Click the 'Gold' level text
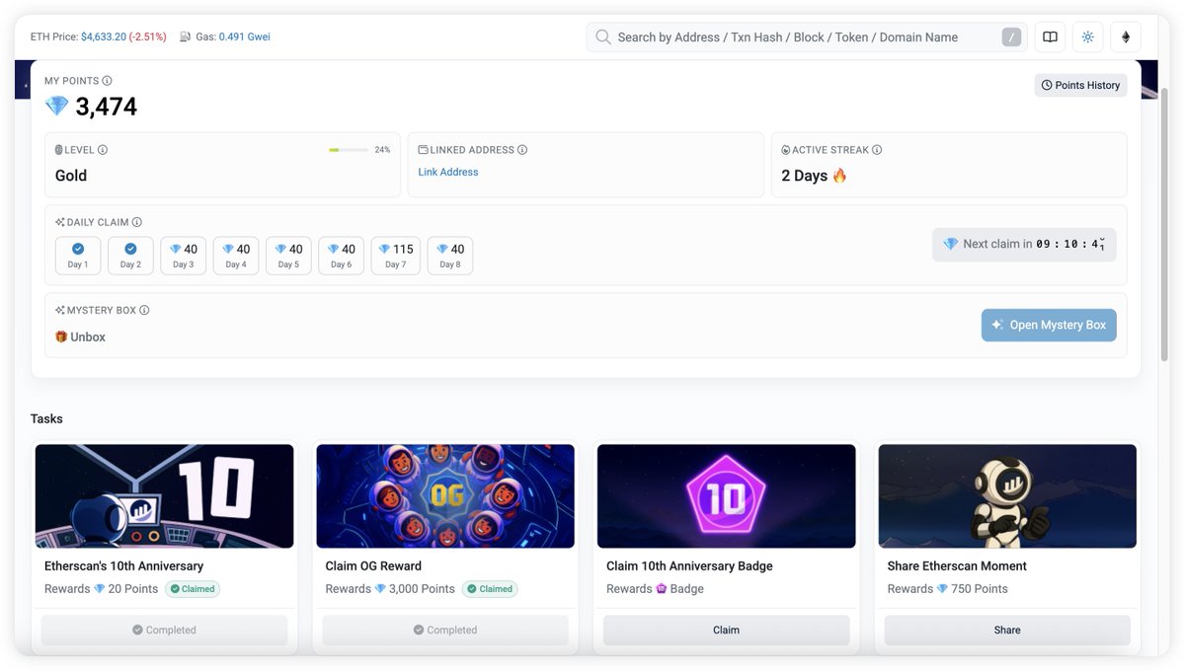Viewport: 1185px width, 671px height. (x=71, y=176)
